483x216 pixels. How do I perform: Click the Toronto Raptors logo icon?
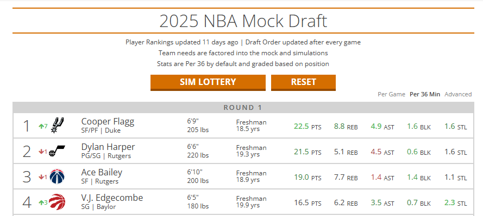(57, 202)
